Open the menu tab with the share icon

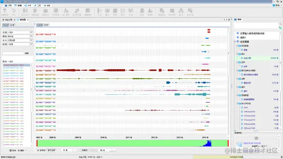(28, 5)
